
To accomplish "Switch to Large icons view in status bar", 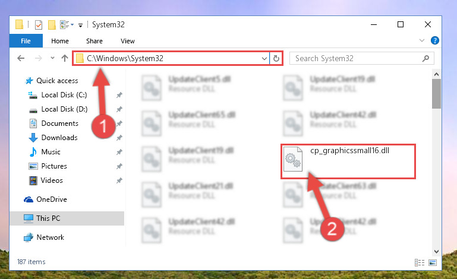I will 433,262.
